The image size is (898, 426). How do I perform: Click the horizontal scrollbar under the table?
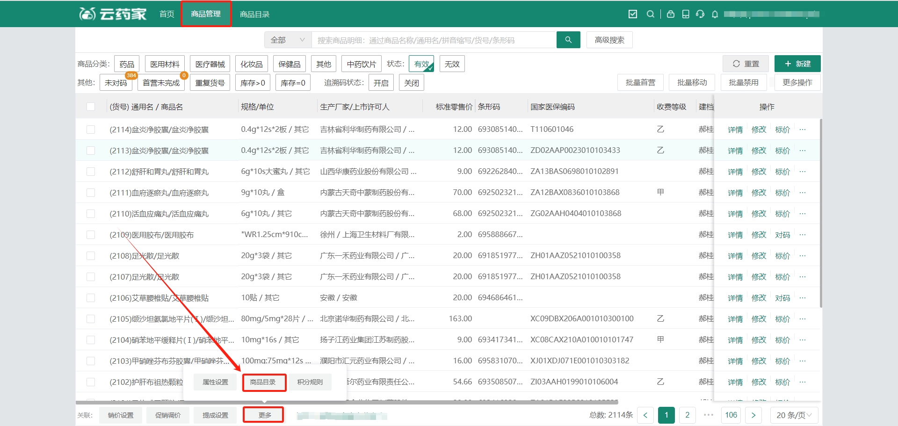pyautogui.click(x=347, y=402)
